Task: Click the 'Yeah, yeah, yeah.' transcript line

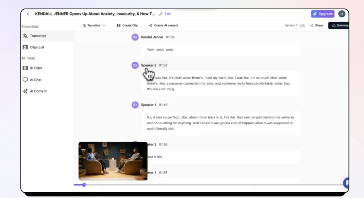Action: (160, 50)
